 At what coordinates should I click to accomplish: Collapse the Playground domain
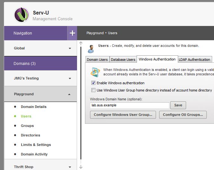(x=41, y=94)
